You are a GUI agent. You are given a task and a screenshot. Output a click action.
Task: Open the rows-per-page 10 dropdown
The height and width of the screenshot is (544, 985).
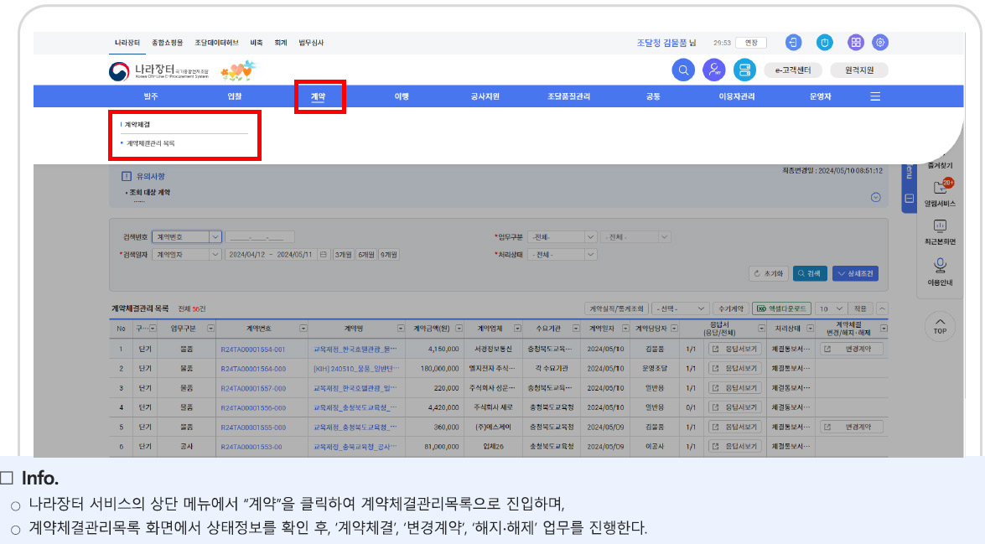[x=830, y=308]
